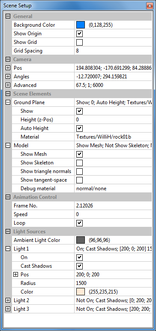Select the Model row label
The image size is (156, 331).
tap(21, 145)
